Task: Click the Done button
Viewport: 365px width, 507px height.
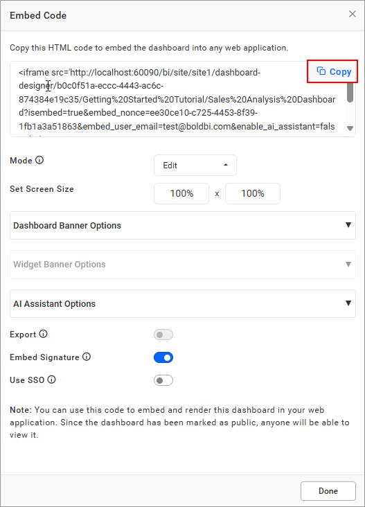Action: [x=328, y=491]
